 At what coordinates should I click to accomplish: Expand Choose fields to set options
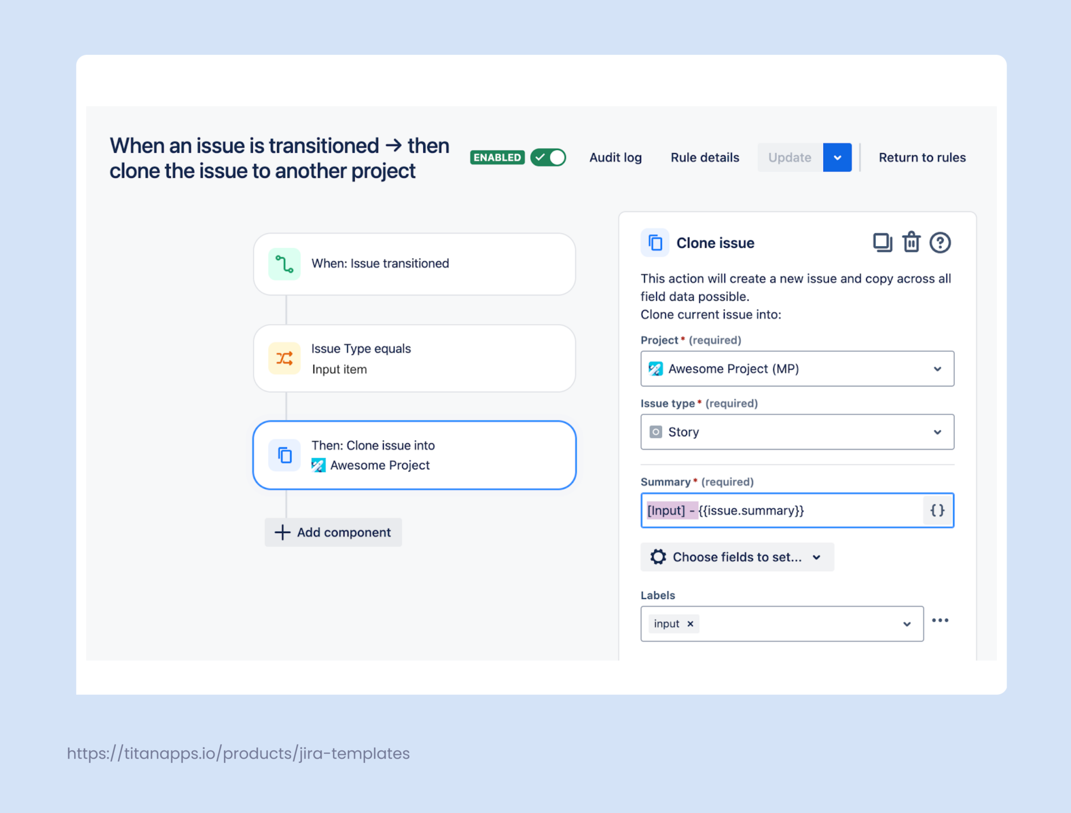(x=816, y=557)
